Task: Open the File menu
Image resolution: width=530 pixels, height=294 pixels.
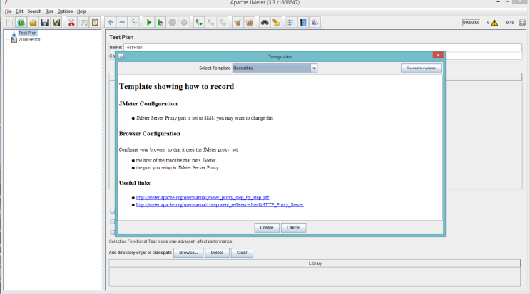Action: [8, 11]
